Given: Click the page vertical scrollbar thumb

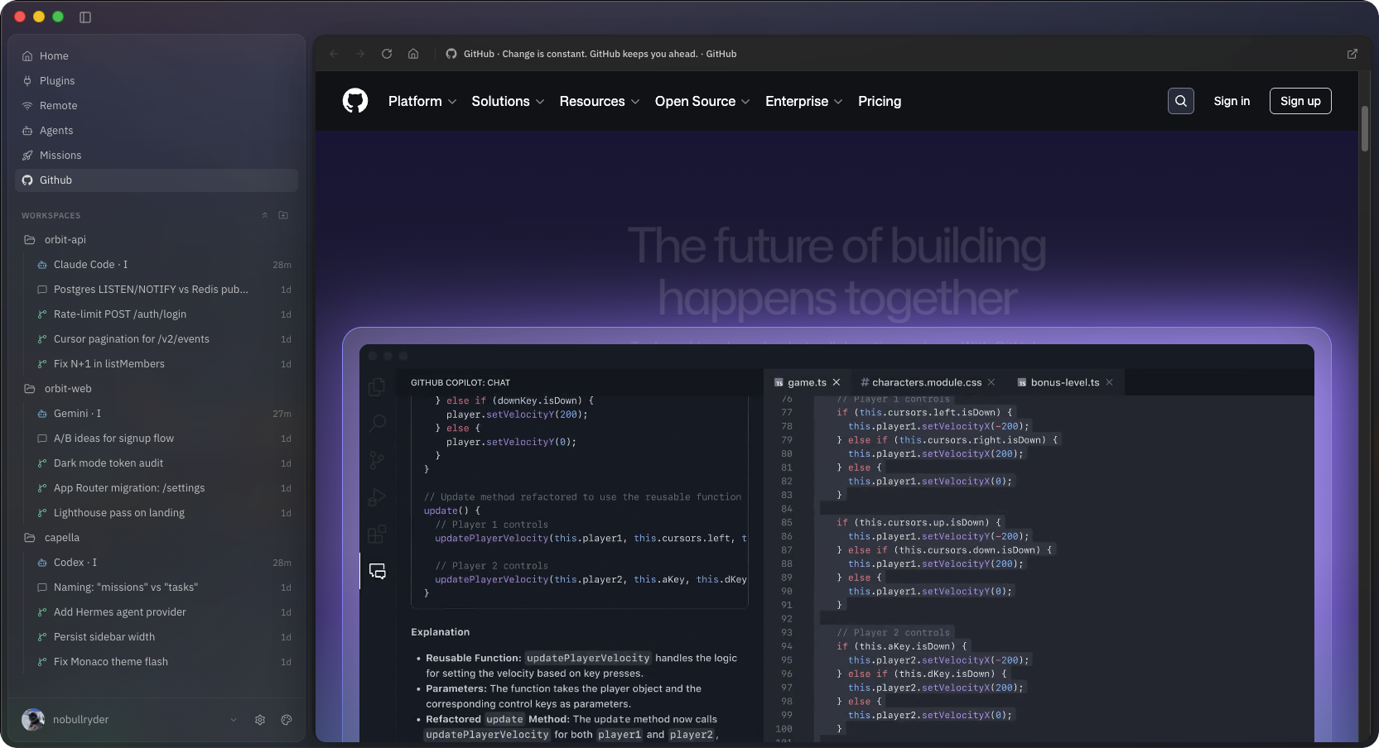Looking at the screenshot, I should tap(1364, 128).
